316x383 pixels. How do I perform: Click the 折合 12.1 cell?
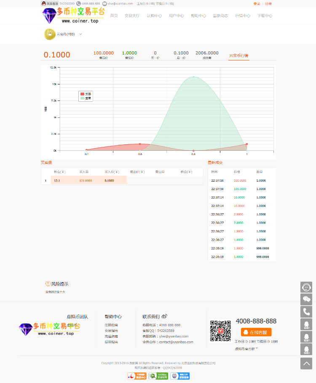click(57, 181)
